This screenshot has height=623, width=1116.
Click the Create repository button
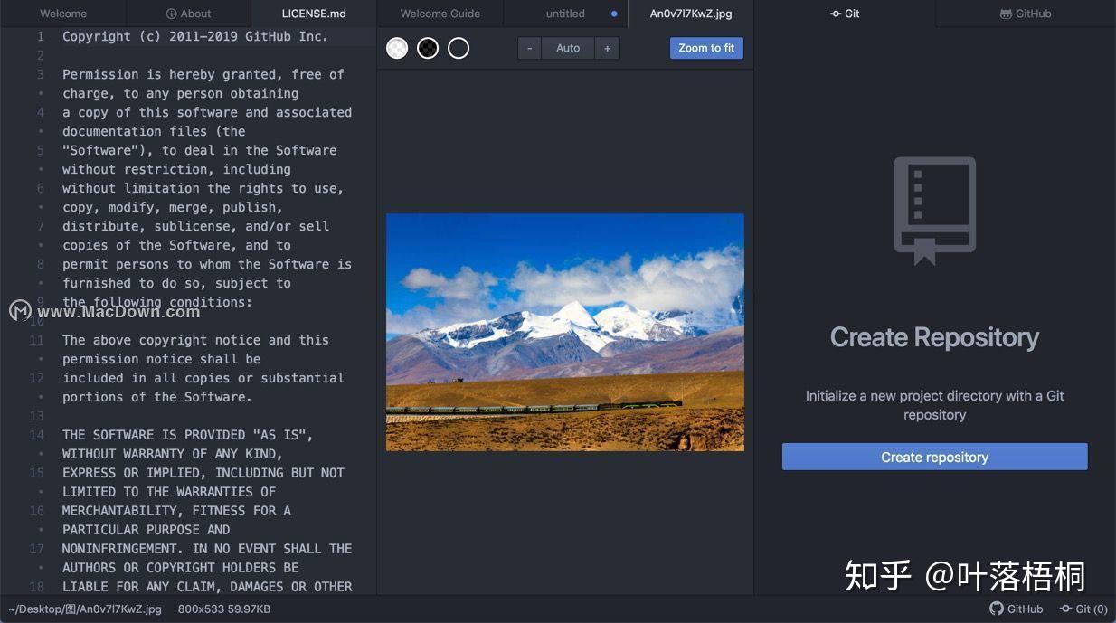pos(934,457)
